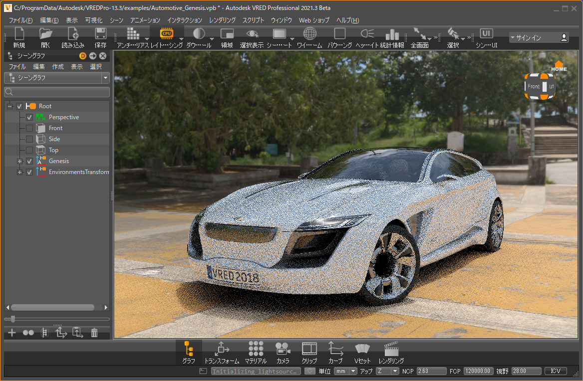Click the CPU raytracing toolbar icon

[166, 34]
